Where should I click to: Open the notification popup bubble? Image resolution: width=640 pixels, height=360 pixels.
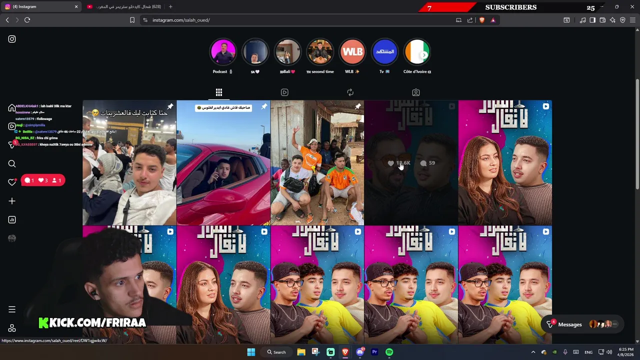coord(43,180)
